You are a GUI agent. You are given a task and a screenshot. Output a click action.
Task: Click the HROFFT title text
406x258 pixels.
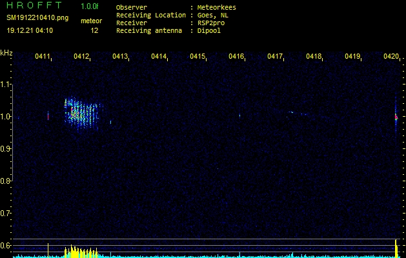34,5
